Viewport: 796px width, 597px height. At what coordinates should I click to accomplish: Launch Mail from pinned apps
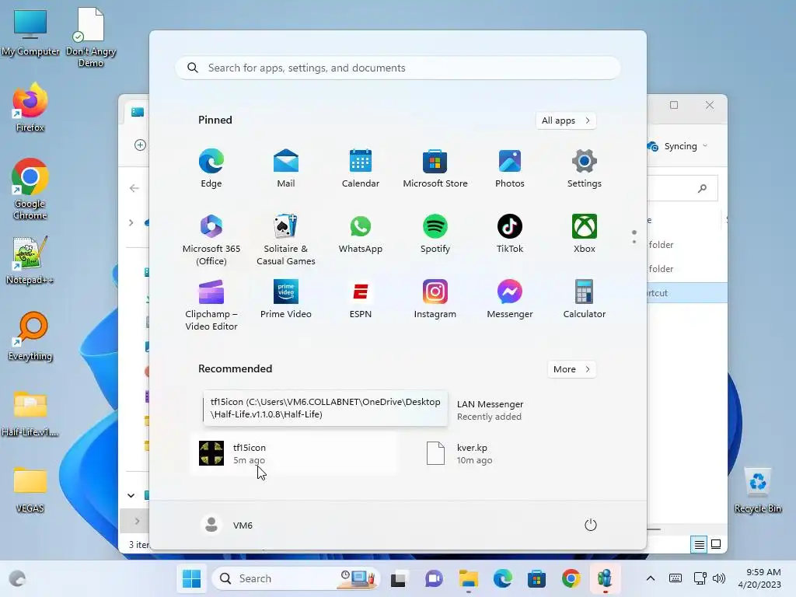pos(286,168)
